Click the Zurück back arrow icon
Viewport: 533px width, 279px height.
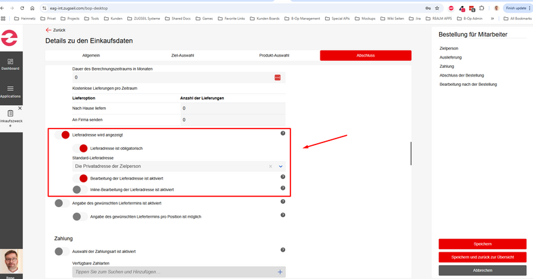click(x=48, y=30)
